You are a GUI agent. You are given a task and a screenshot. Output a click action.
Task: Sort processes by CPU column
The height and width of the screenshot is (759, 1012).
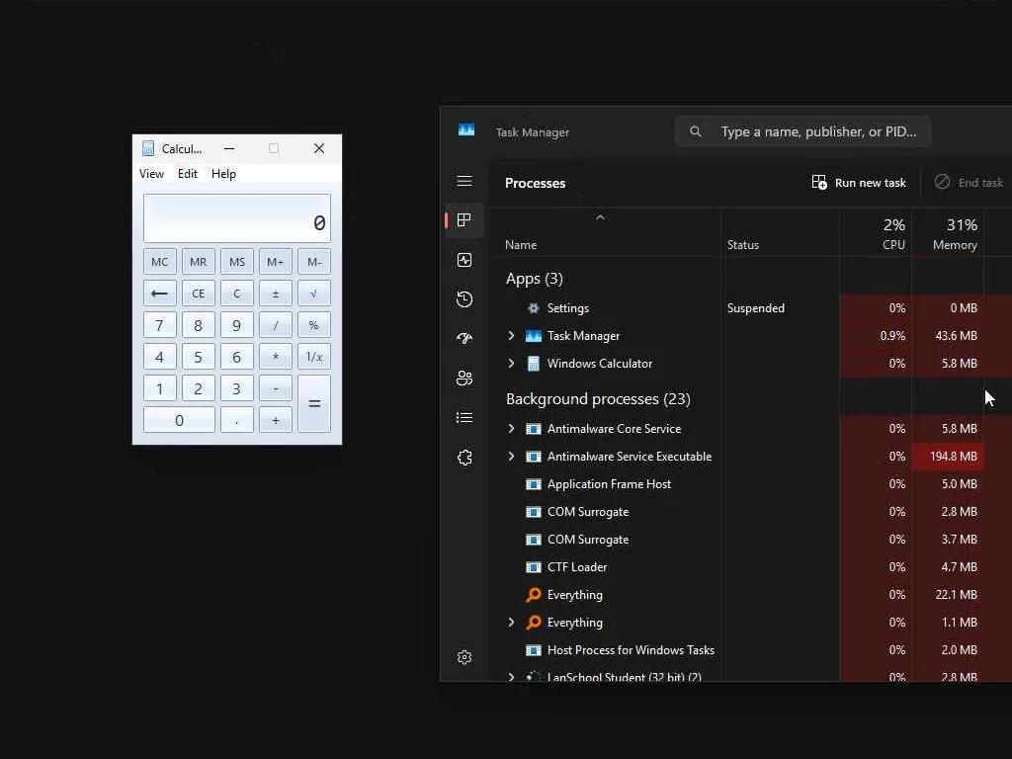(876, 233)
